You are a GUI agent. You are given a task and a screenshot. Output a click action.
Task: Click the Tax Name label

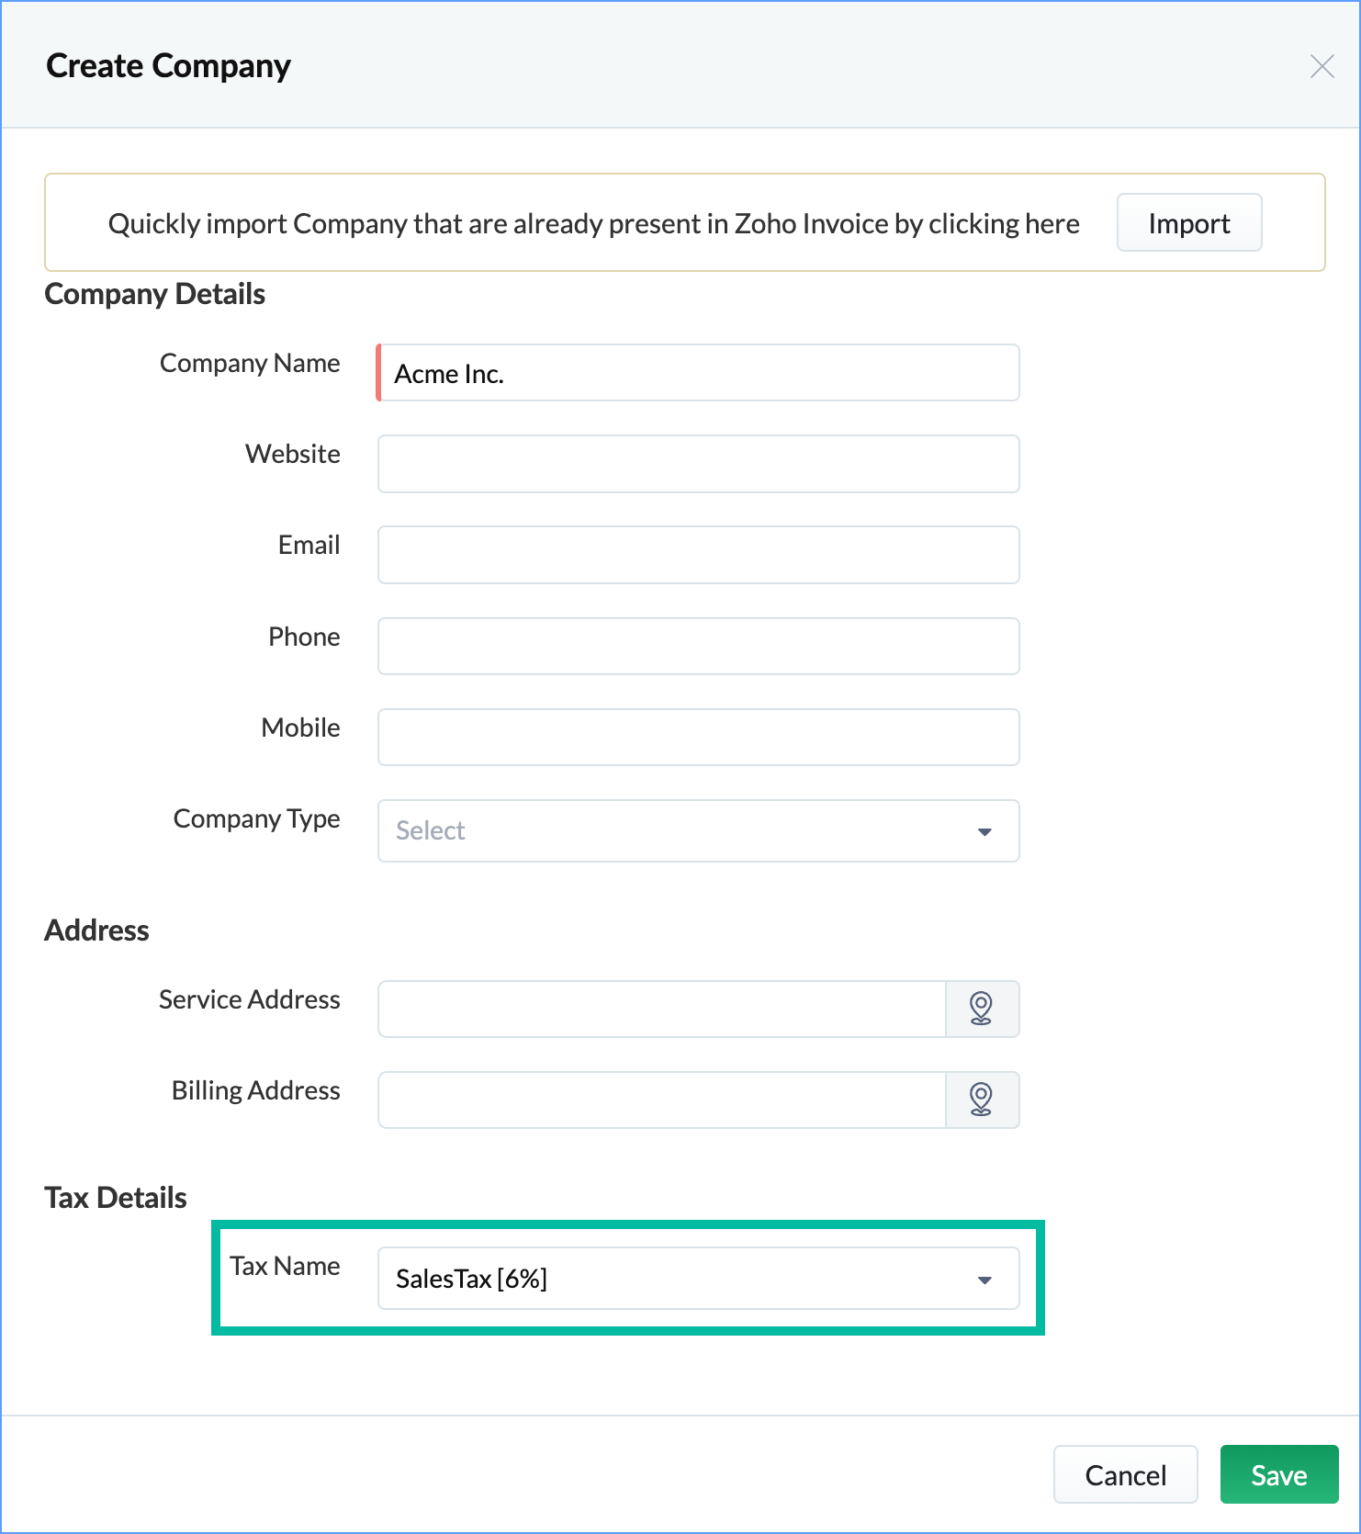(x=285, y=1266)
